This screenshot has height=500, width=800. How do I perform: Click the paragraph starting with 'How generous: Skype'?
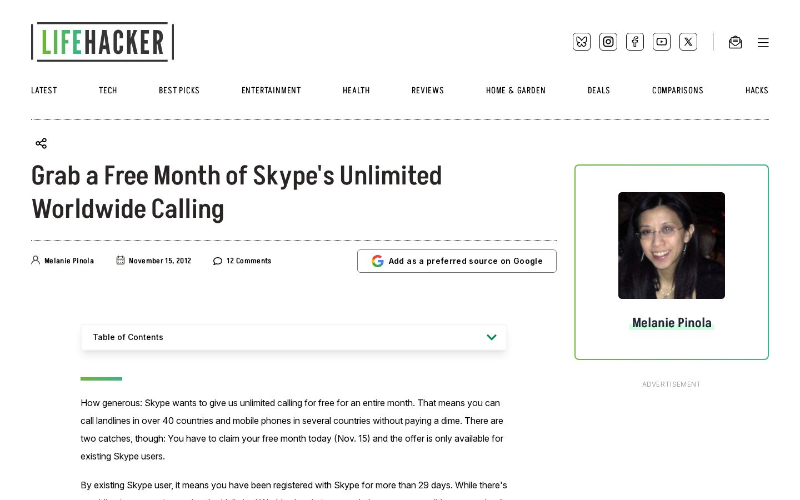coord(293,429)
